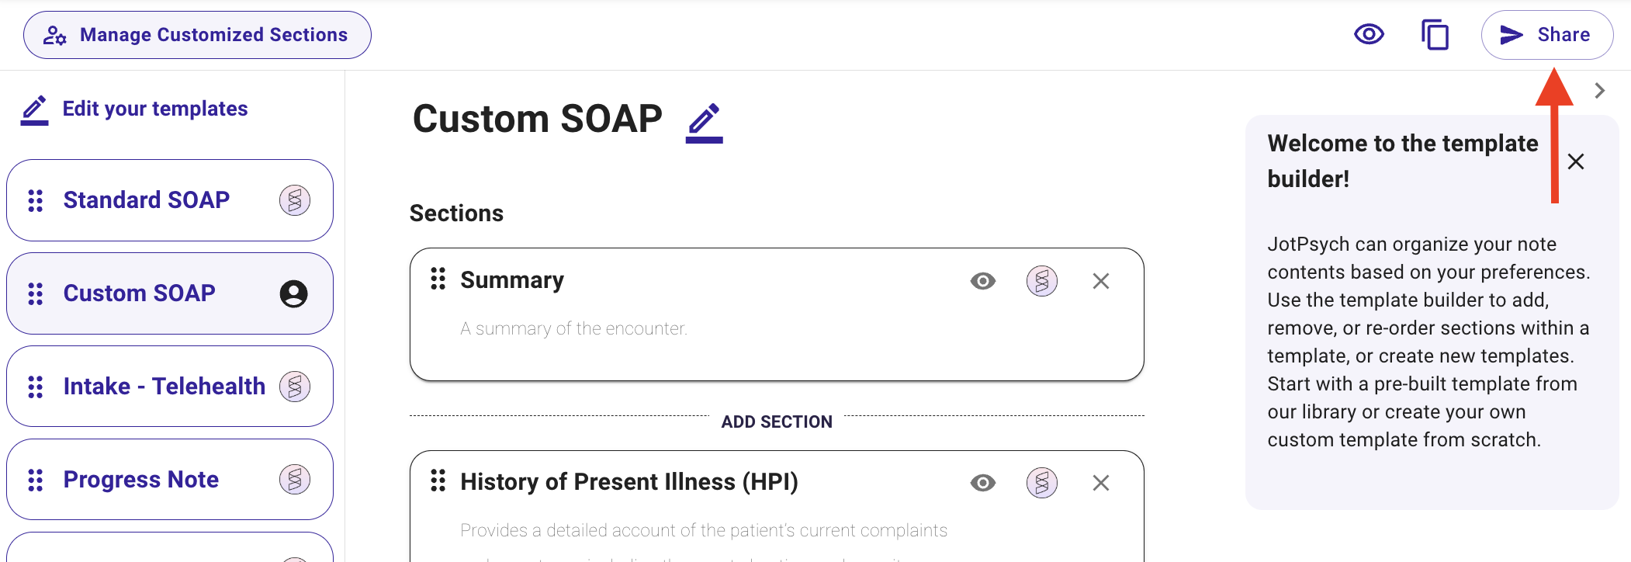The width and height of the screenshot is (1631, 562).
Task: Click ADD SECTION between sections
Action: tap(777, 421)
